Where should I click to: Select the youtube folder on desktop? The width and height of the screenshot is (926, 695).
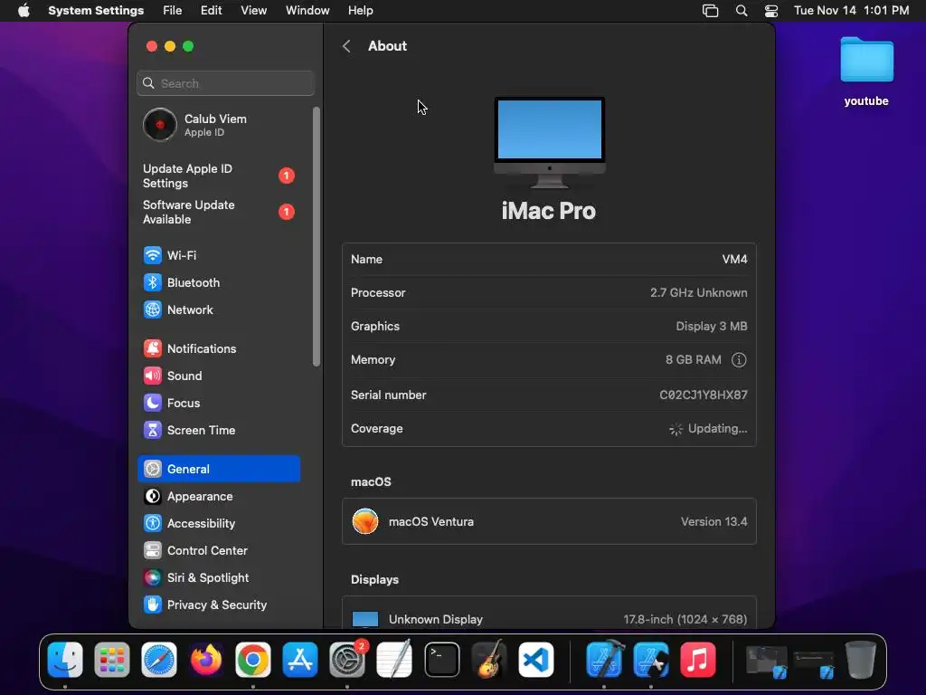coord(866,72)
